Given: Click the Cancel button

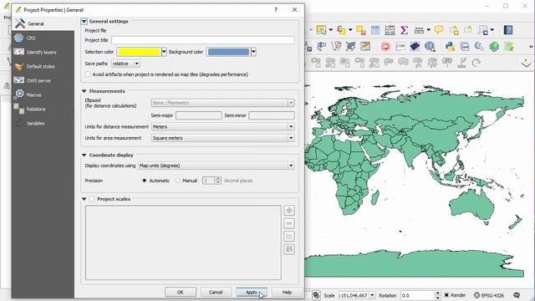Looking at the screenshot, I should click(x=216, y=292).
